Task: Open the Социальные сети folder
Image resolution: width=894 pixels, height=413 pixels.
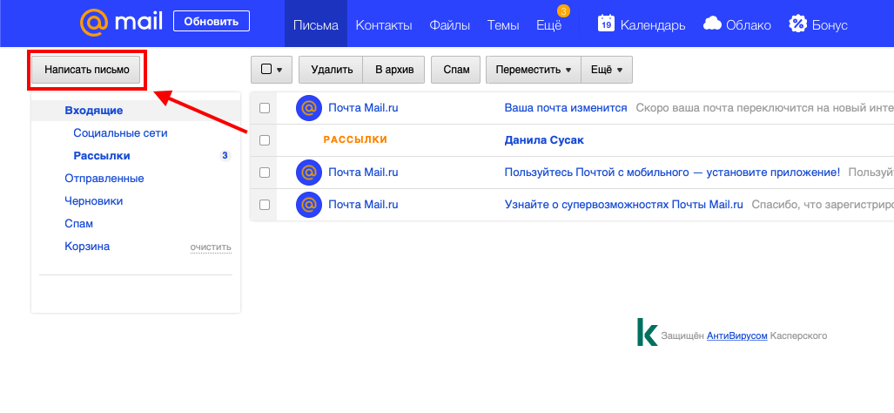Action: [x=120, y=133]
